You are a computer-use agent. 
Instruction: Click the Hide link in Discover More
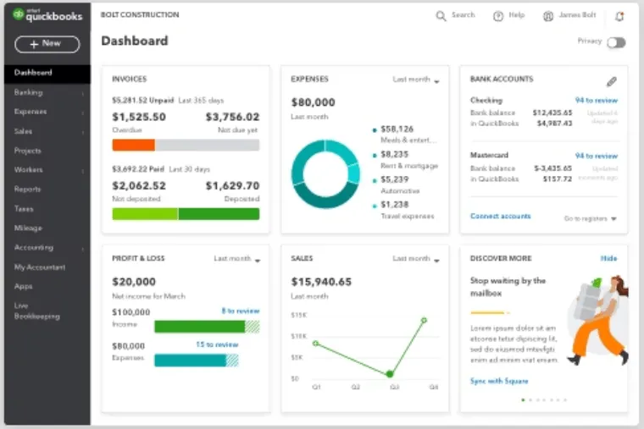point(608,258)
